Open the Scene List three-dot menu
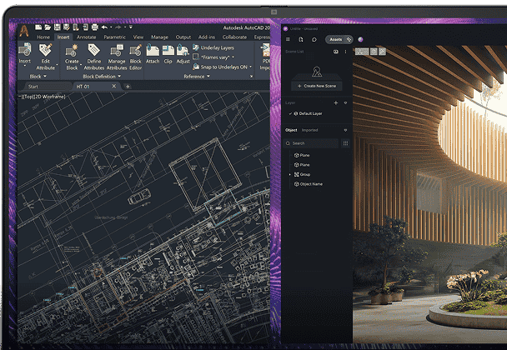 point(345,52)
